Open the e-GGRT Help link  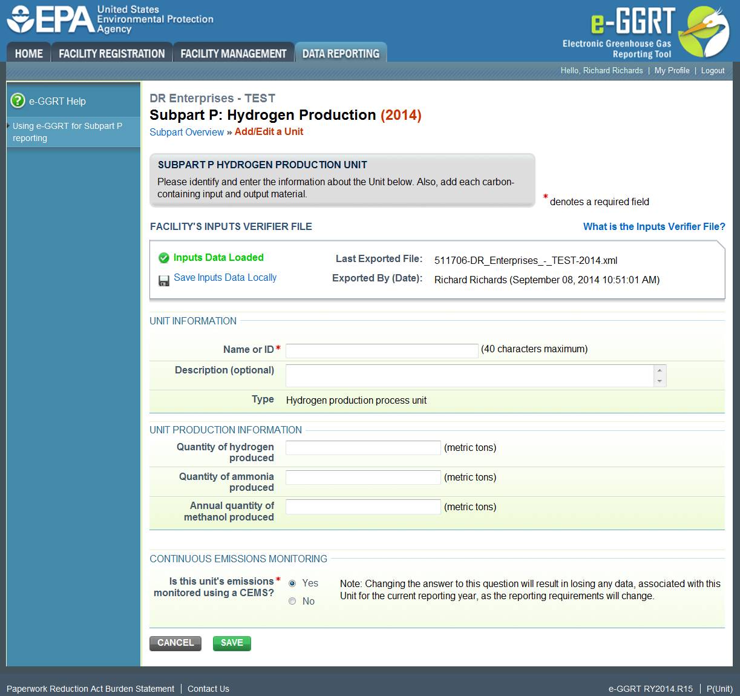pyautogui.click(x=57, y=101)
